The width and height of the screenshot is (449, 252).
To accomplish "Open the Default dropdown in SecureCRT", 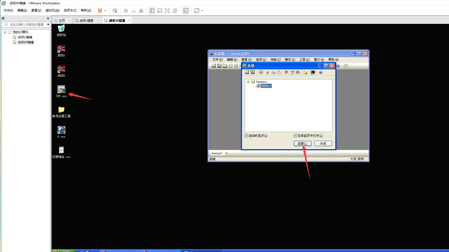I will (x=227, y=153).
